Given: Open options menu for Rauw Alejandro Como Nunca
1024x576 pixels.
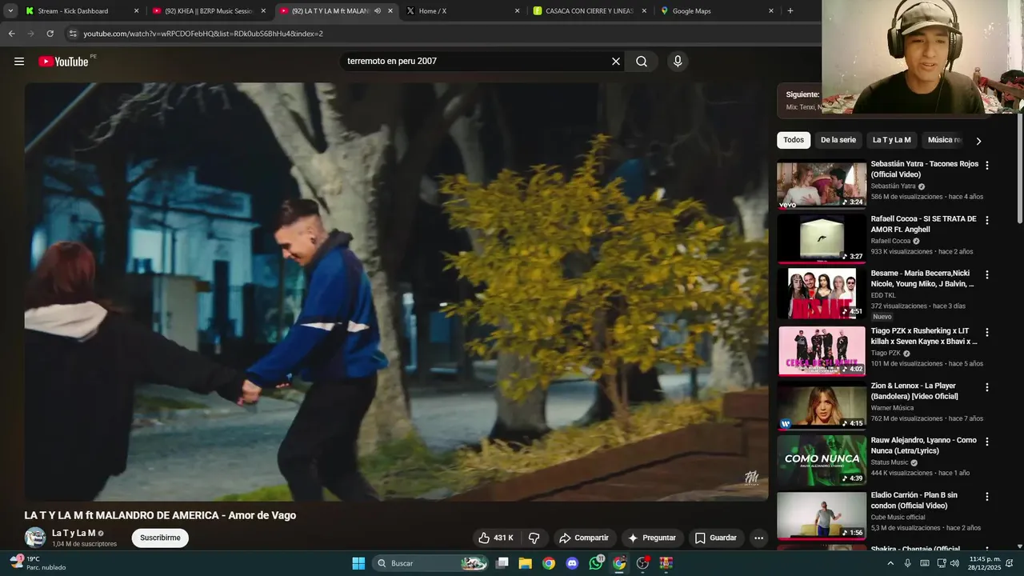Looking at the screenshot, I should [986, 442].
